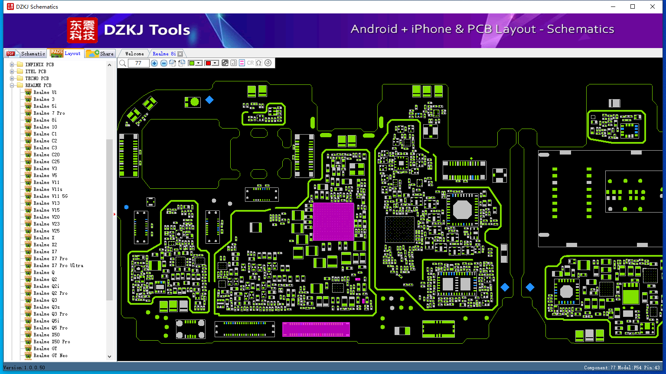Click the folder icon of INFINIX PCB
The width and height of the screenshot is (666, 374).
[x=20, y=64]
